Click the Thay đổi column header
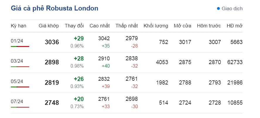 click(74, 26)
